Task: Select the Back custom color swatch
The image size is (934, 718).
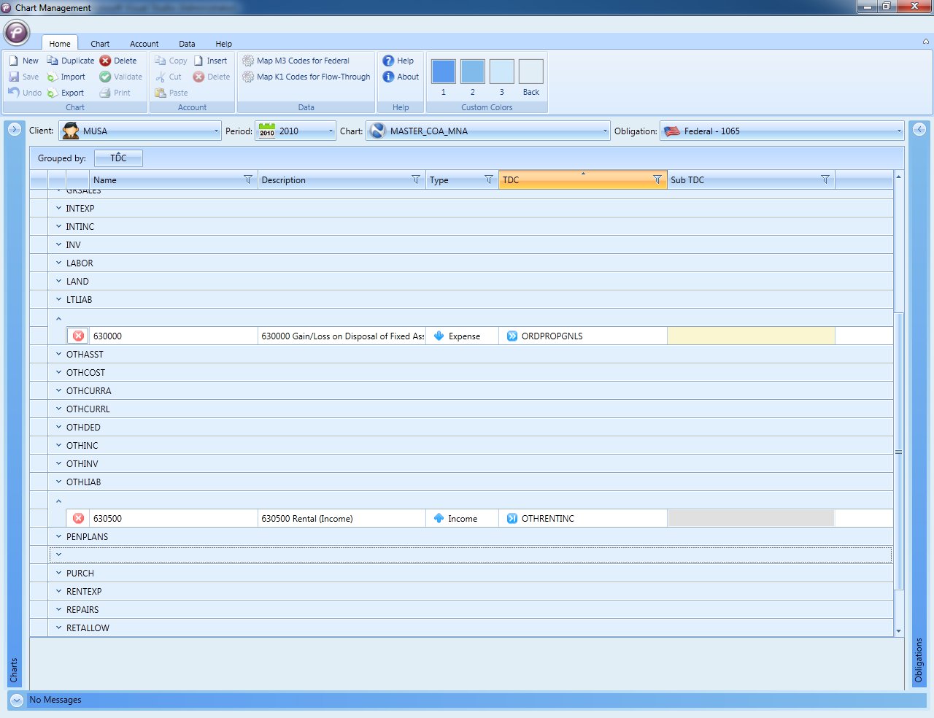Action: [531, 72]
